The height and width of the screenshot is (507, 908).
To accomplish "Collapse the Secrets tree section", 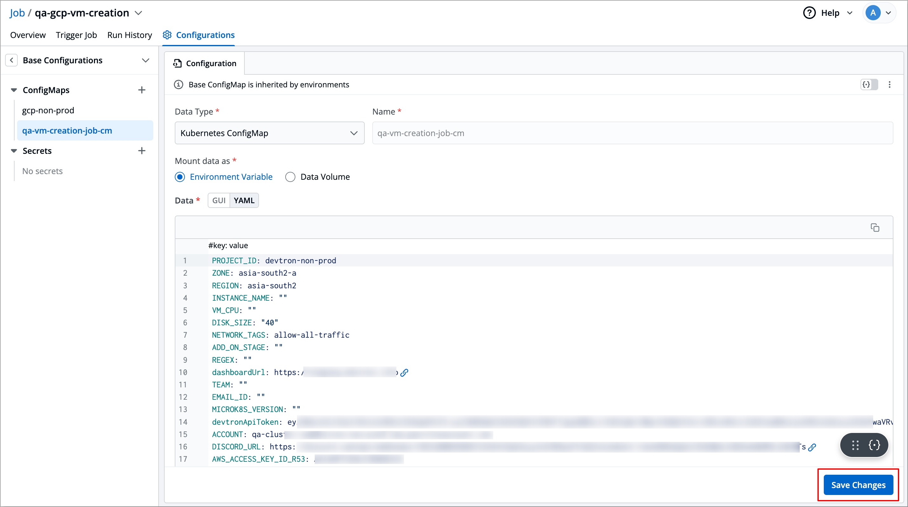I will [x=14, y=151].
